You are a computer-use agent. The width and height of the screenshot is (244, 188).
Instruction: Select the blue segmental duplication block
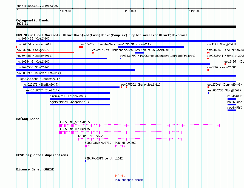pyautogui.click(x=86, y=161)
